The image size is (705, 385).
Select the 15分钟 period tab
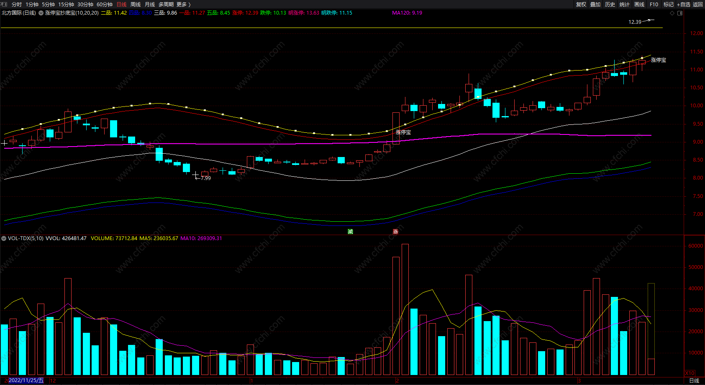click(66, 4)
